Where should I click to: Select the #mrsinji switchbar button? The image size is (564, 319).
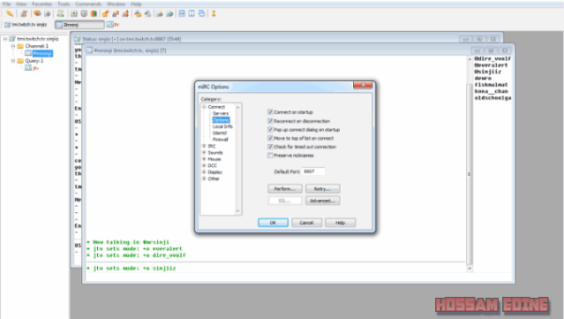79,25
